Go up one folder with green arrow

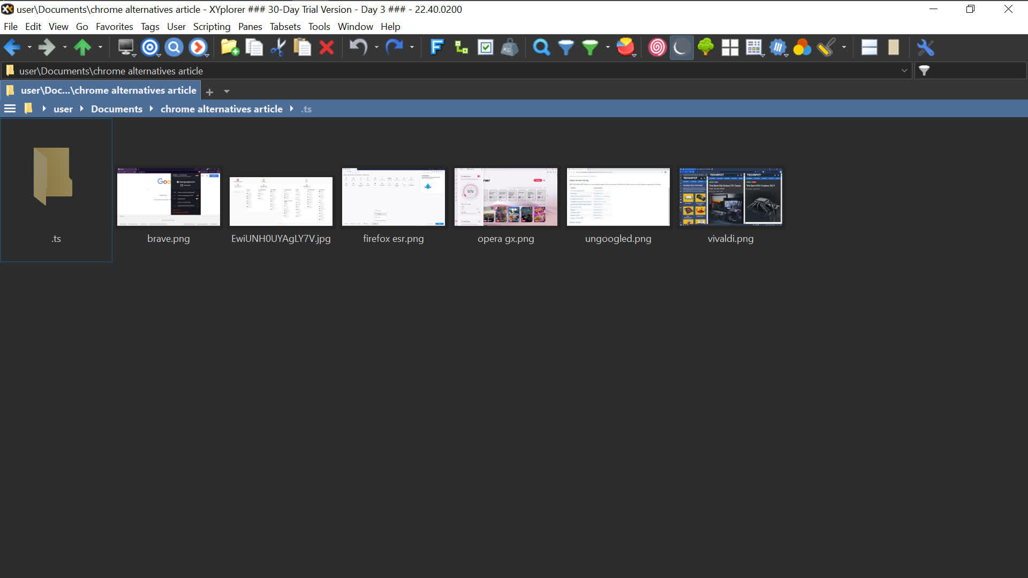pos(82,48)
